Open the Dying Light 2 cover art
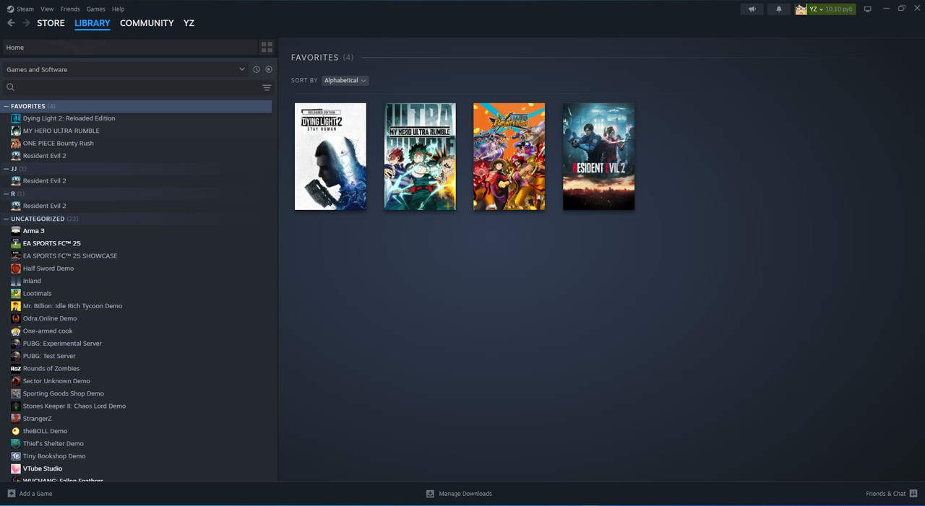 (330, 157)
